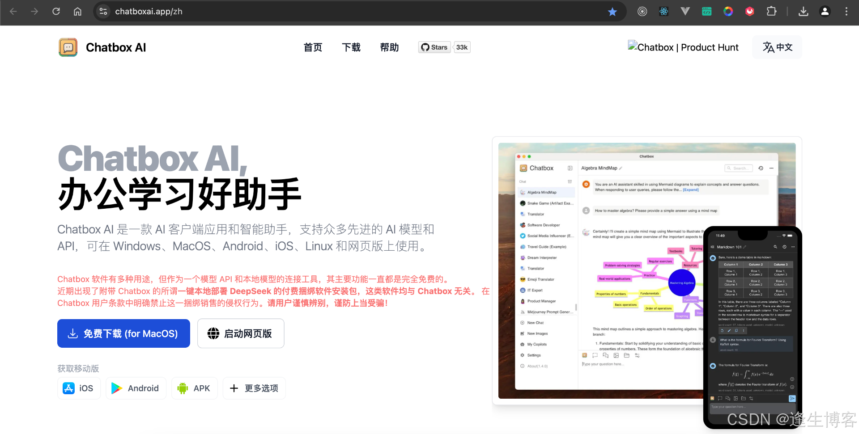
Task: Click 免费下载 (for MacOS) button
Action: pyautogui.click(x=123, y=333)
